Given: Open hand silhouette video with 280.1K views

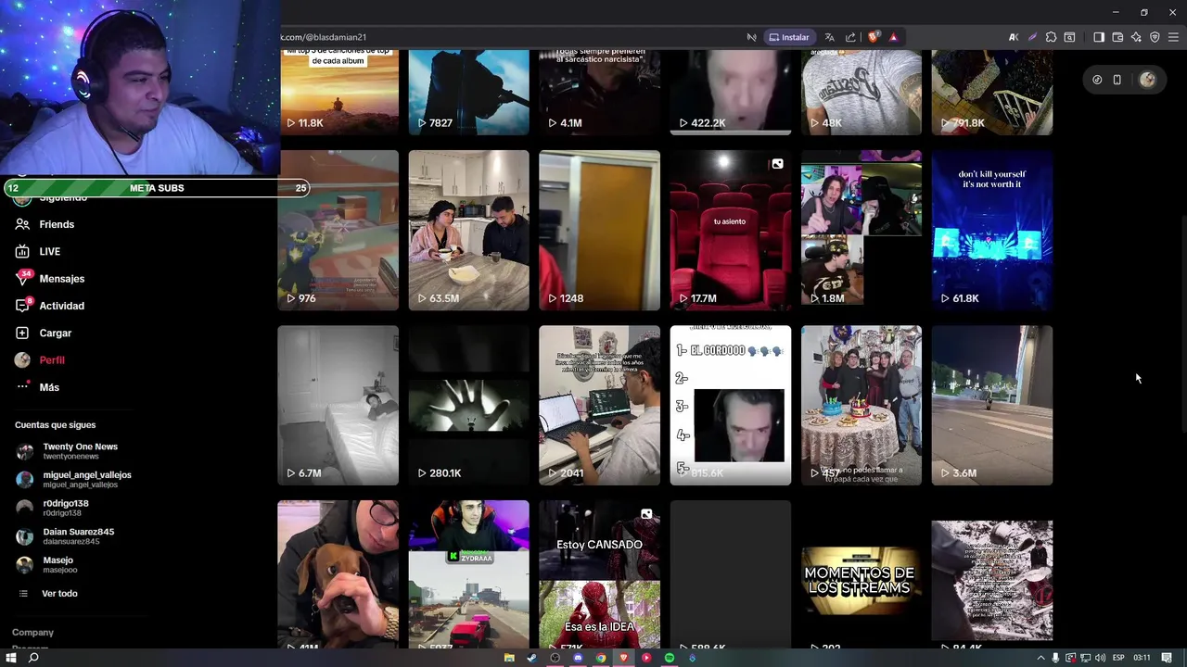Looking at the screenshot, I should [469, 405].
